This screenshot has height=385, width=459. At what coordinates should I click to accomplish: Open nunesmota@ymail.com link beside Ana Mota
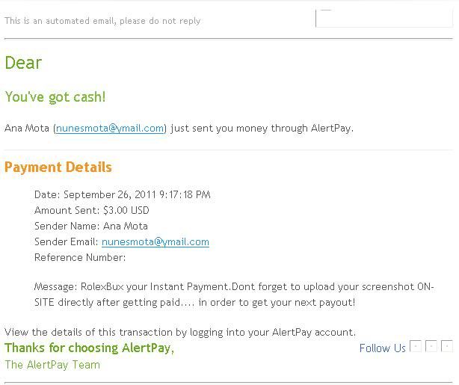(110, 129)
